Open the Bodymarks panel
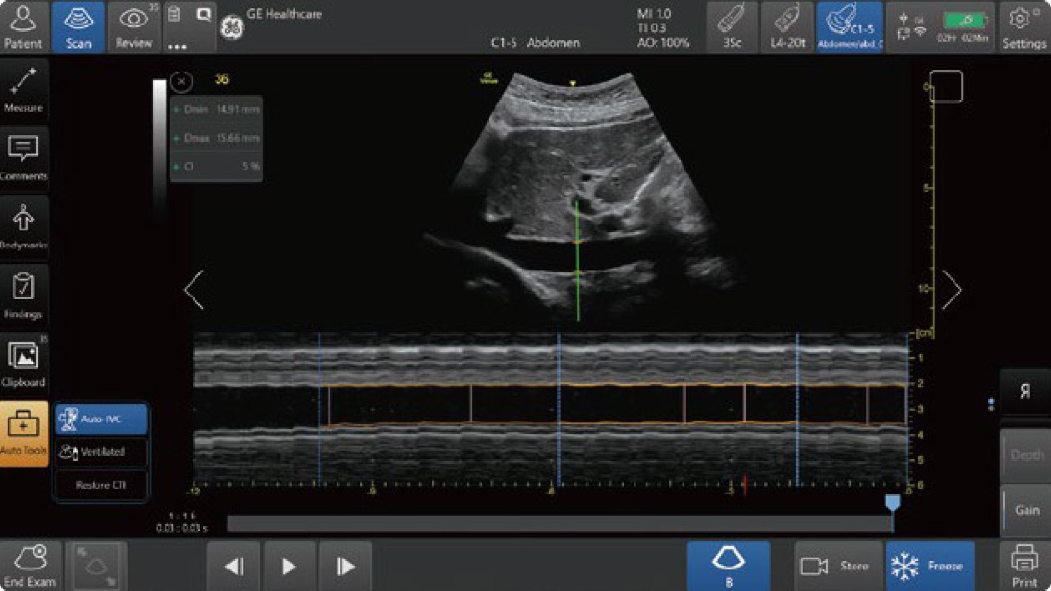This screenshot has width=1051, height=591. pos(24,227)
